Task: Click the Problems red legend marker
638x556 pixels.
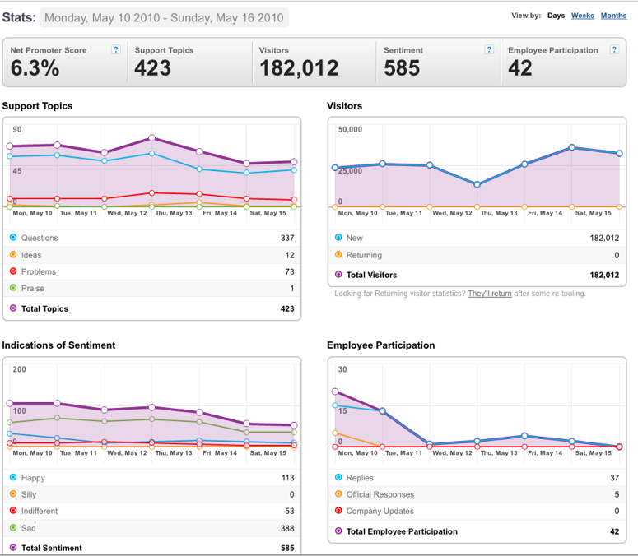Action: (13, 271)
